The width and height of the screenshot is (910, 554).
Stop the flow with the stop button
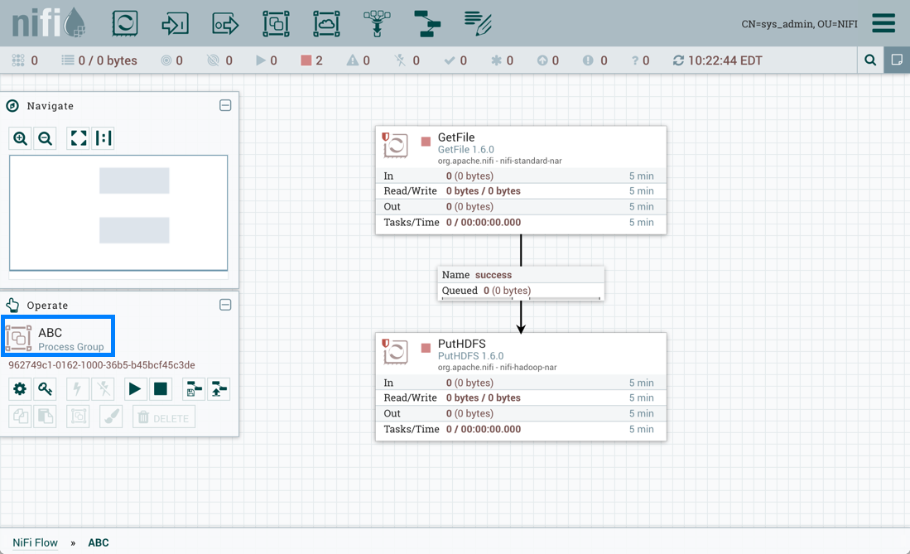pos(161,389)
